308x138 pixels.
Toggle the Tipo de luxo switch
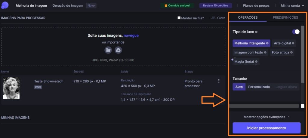click(296, 32)
